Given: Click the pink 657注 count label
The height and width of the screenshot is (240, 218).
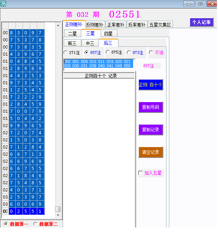Looking at the screenshot, I should click(149, 66).
